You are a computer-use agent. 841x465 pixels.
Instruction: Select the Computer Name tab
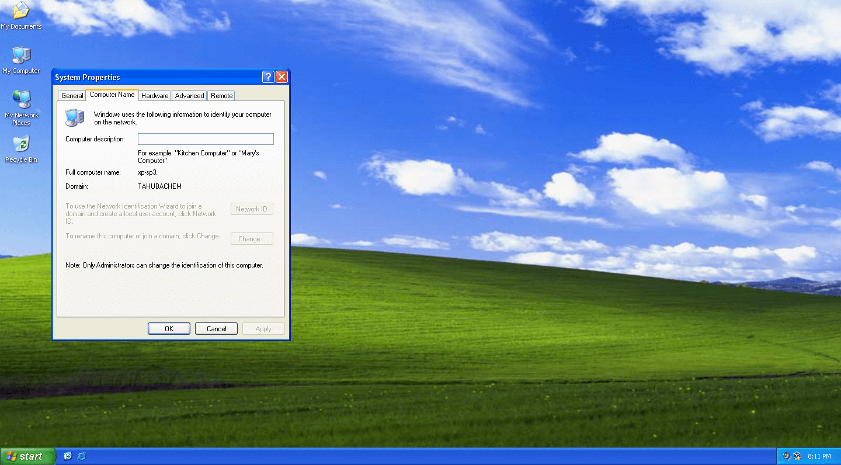pyautogui.click(x=112, y=95)
